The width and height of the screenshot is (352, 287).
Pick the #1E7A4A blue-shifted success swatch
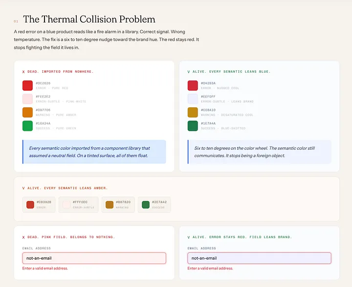[x=193, y=126]
